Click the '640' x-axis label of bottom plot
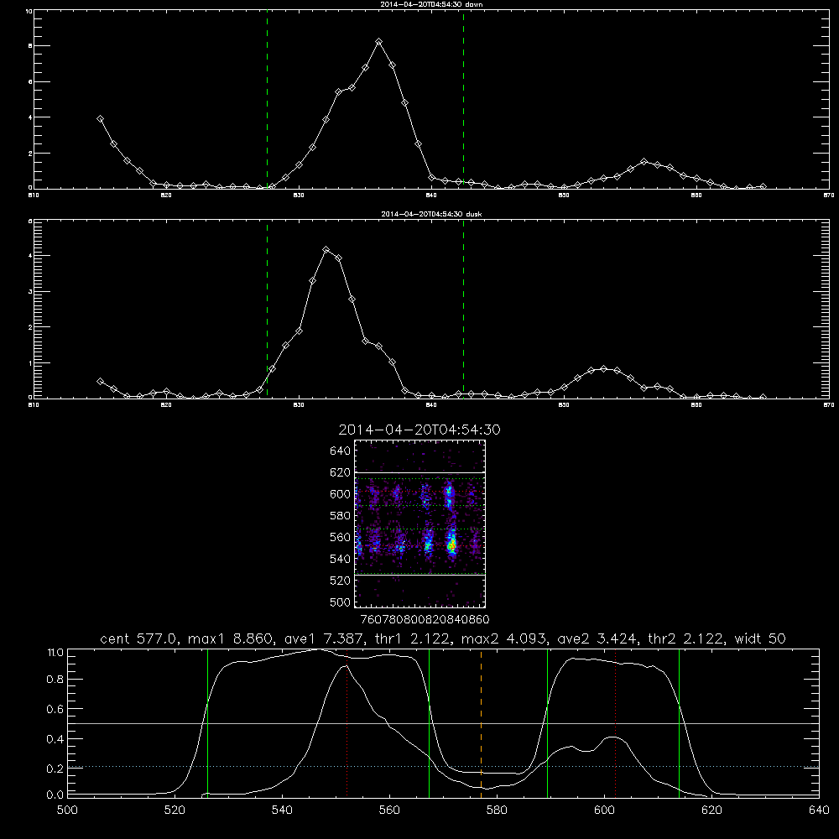 coord(819,810)
